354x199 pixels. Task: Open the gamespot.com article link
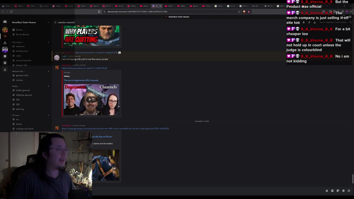pyautogui.click(x=115, y=129)
